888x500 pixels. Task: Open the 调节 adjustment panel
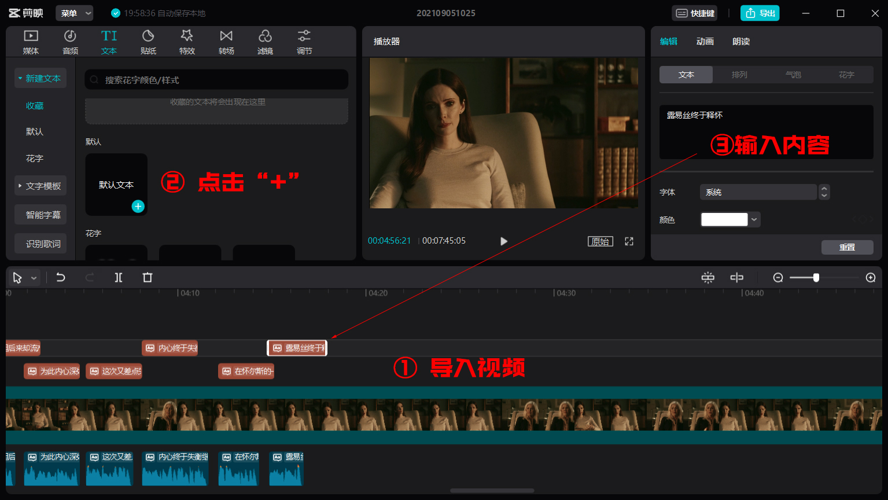pyautogui.click(x=304, y=41)
